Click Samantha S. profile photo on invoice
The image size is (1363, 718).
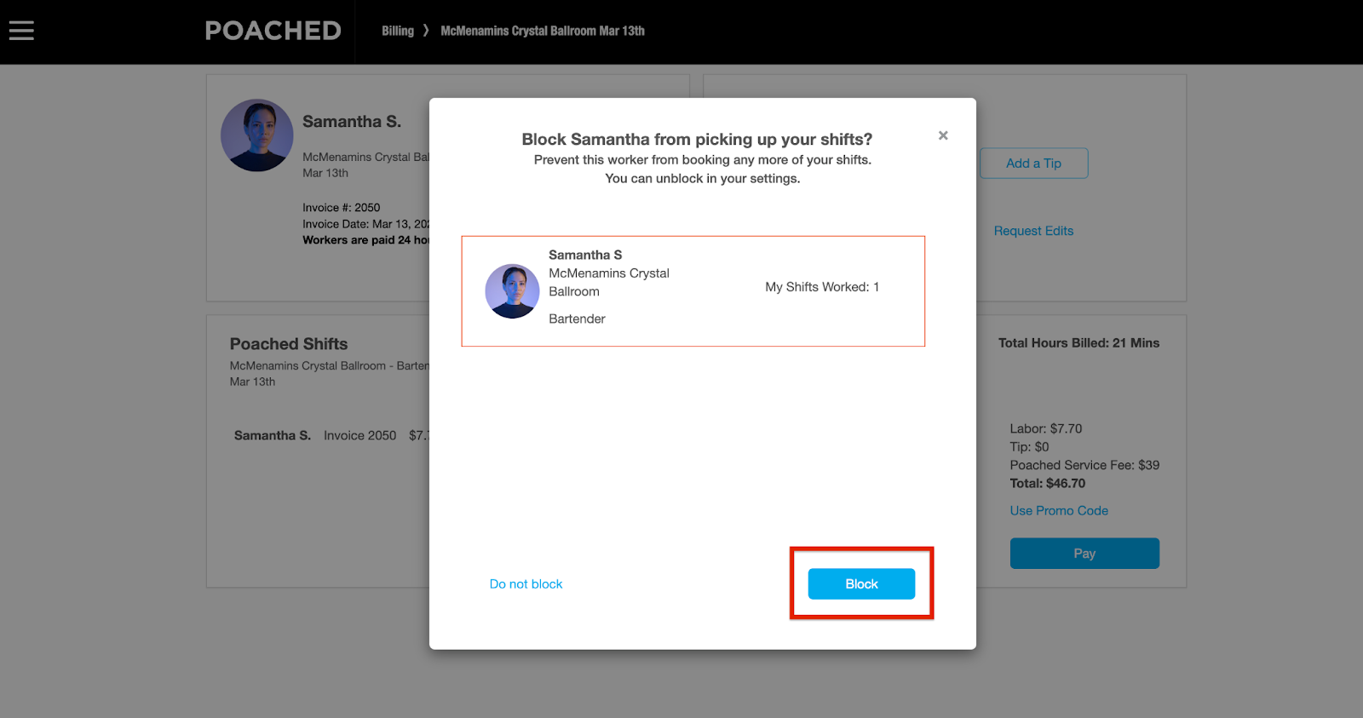coord(257,135)
